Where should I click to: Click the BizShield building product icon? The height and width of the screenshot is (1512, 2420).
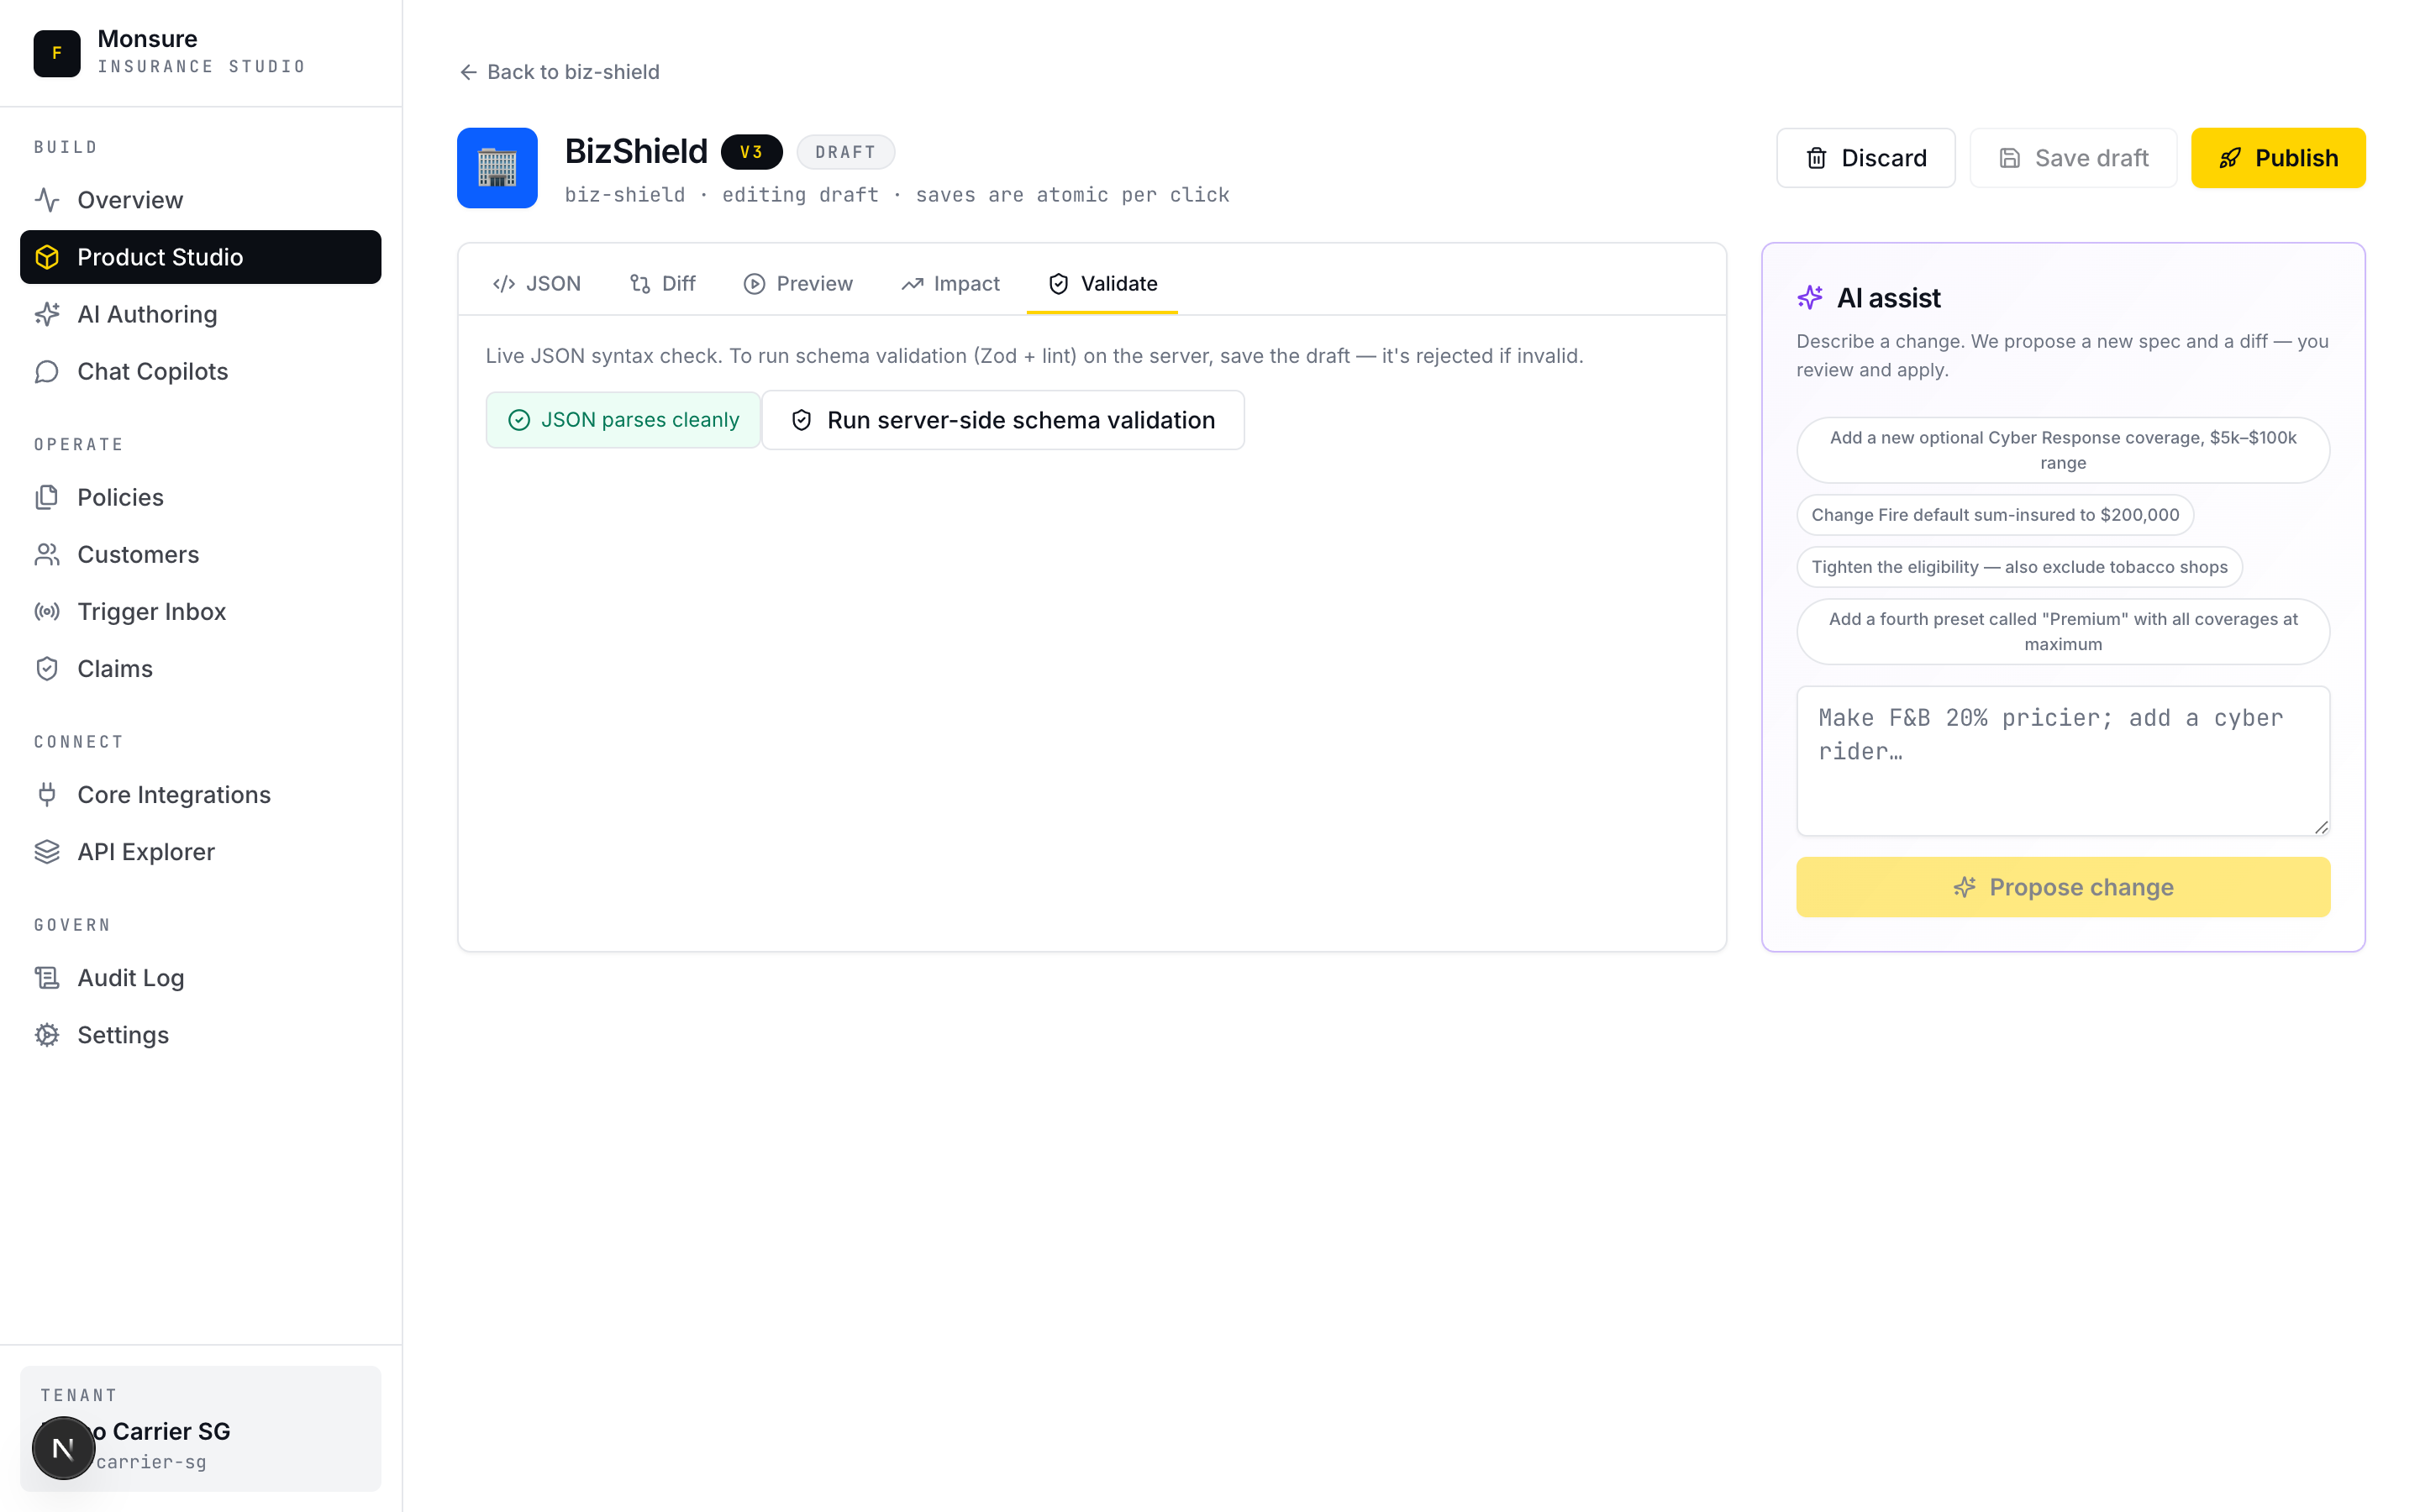[497, 168]
